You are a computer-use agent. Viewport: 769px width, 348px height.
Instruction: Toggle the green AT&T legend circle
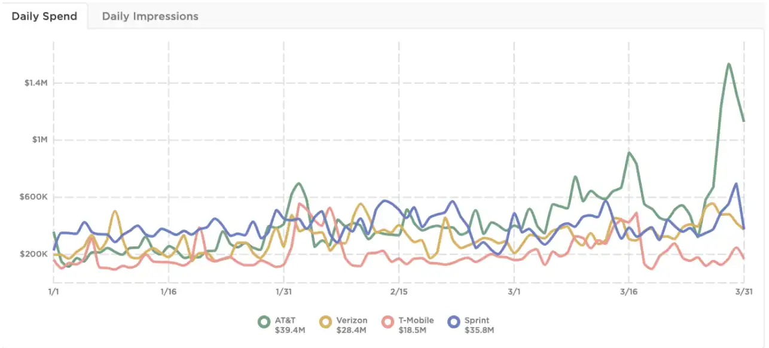coord(264,322)
